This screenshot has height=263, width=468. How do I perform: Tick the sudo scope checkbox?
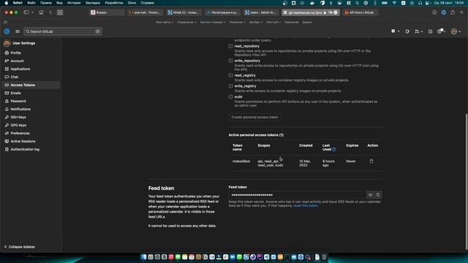[230, 97]
